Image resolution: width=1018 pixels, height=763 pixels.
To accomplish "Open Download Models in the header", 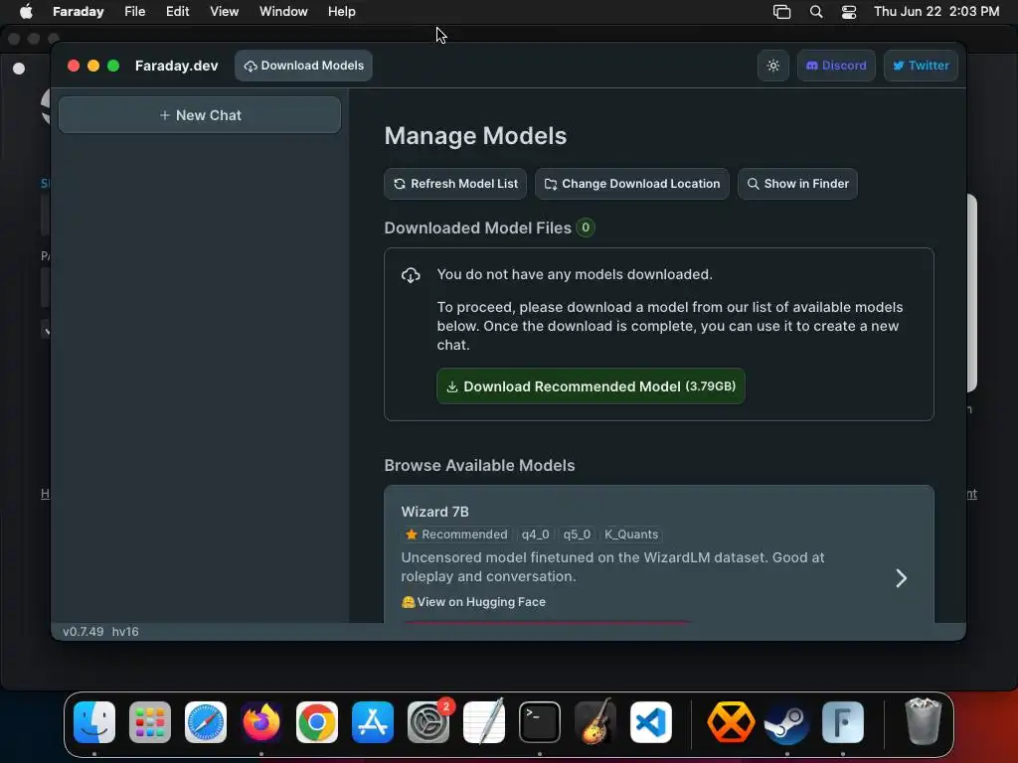I will coord(303,66).
